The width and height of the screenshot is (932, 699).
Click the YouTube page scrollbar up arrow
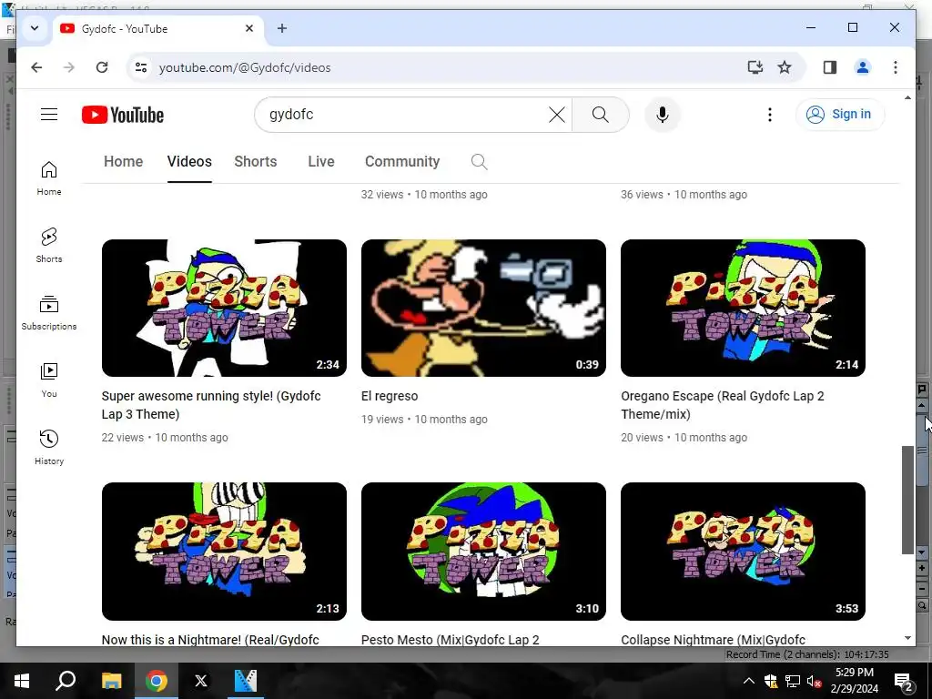[x=907, y=97]
